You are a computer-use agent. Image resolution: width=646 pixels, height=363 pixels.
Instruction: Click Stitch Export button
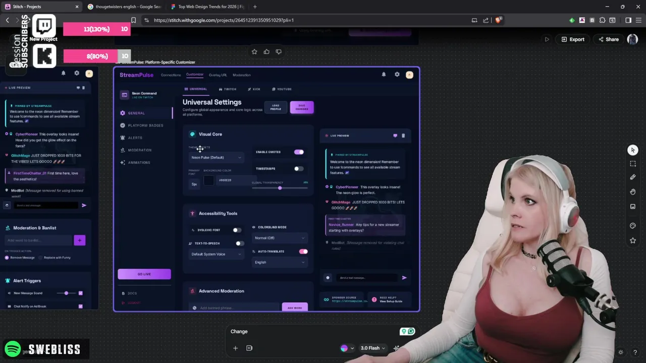pos(573,39)
